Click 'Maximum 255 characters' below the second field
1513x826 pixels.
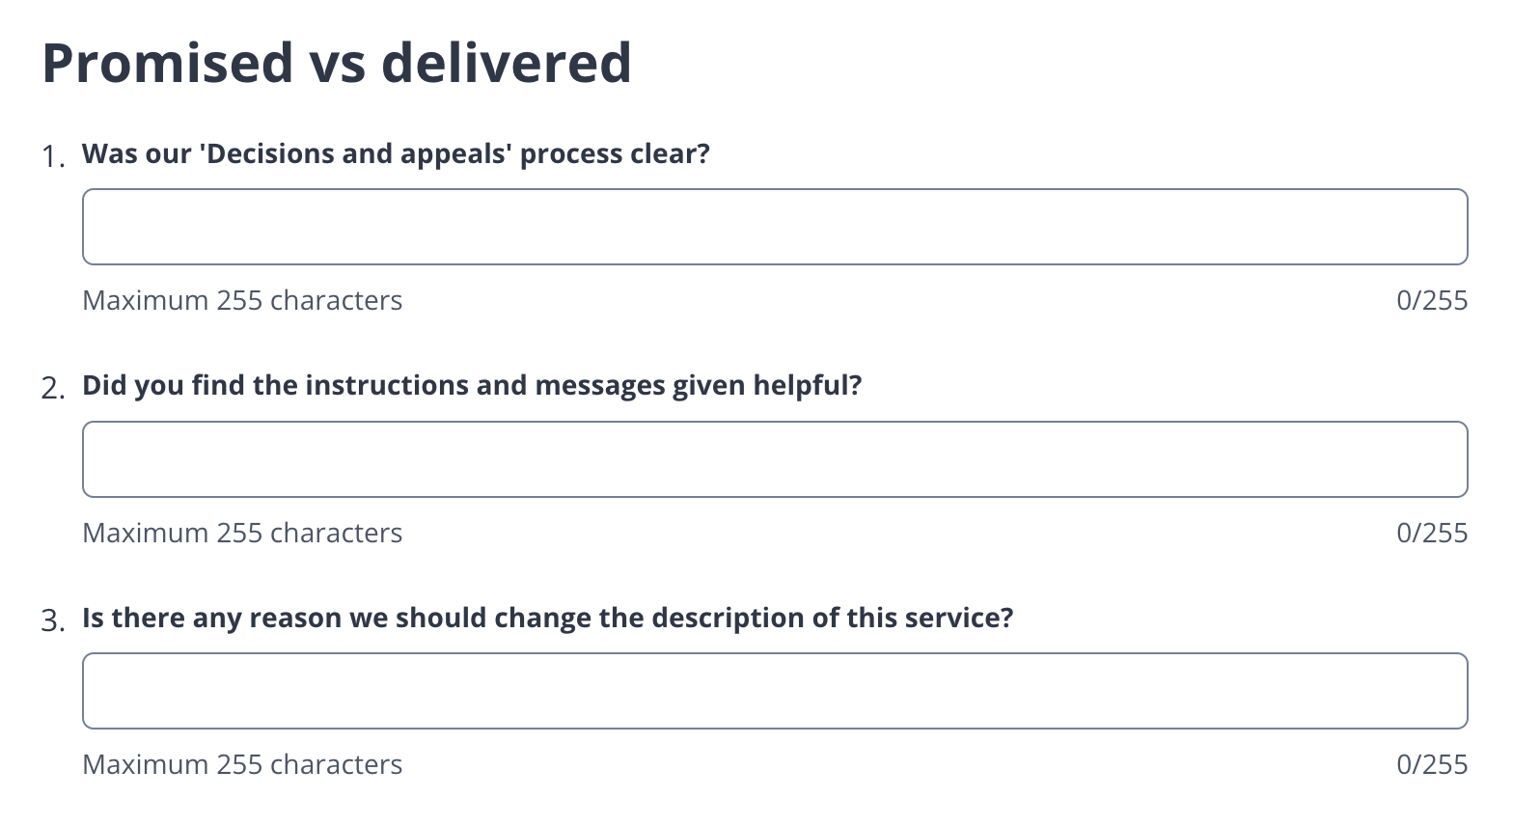coord(242,532)
